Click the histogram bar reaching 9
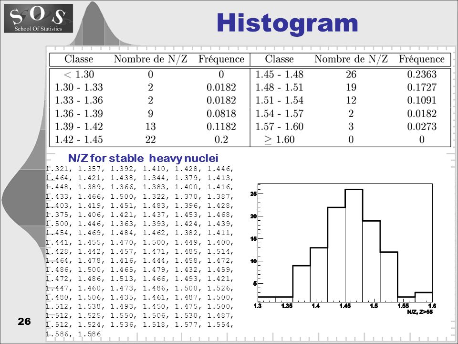Viewport: 458px width, 344px height. (x=301, y=283)
